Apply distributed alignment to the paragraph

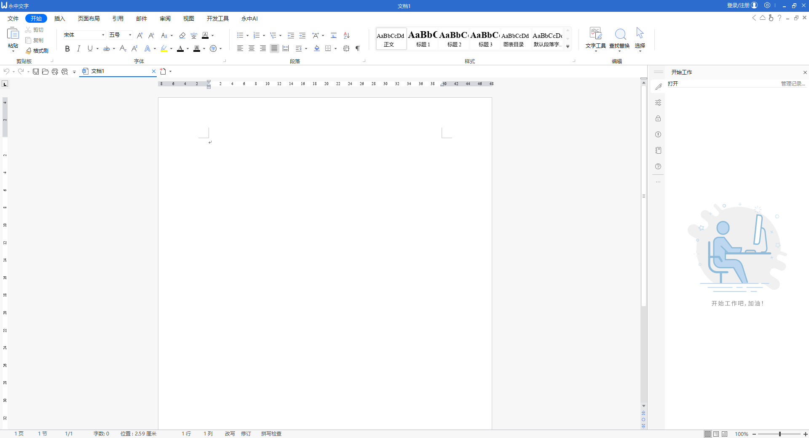click(286, 48)
